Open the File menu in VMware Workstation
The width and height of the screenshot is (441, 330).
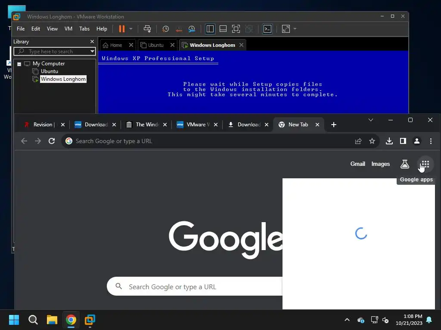click(x=21, y=29)
